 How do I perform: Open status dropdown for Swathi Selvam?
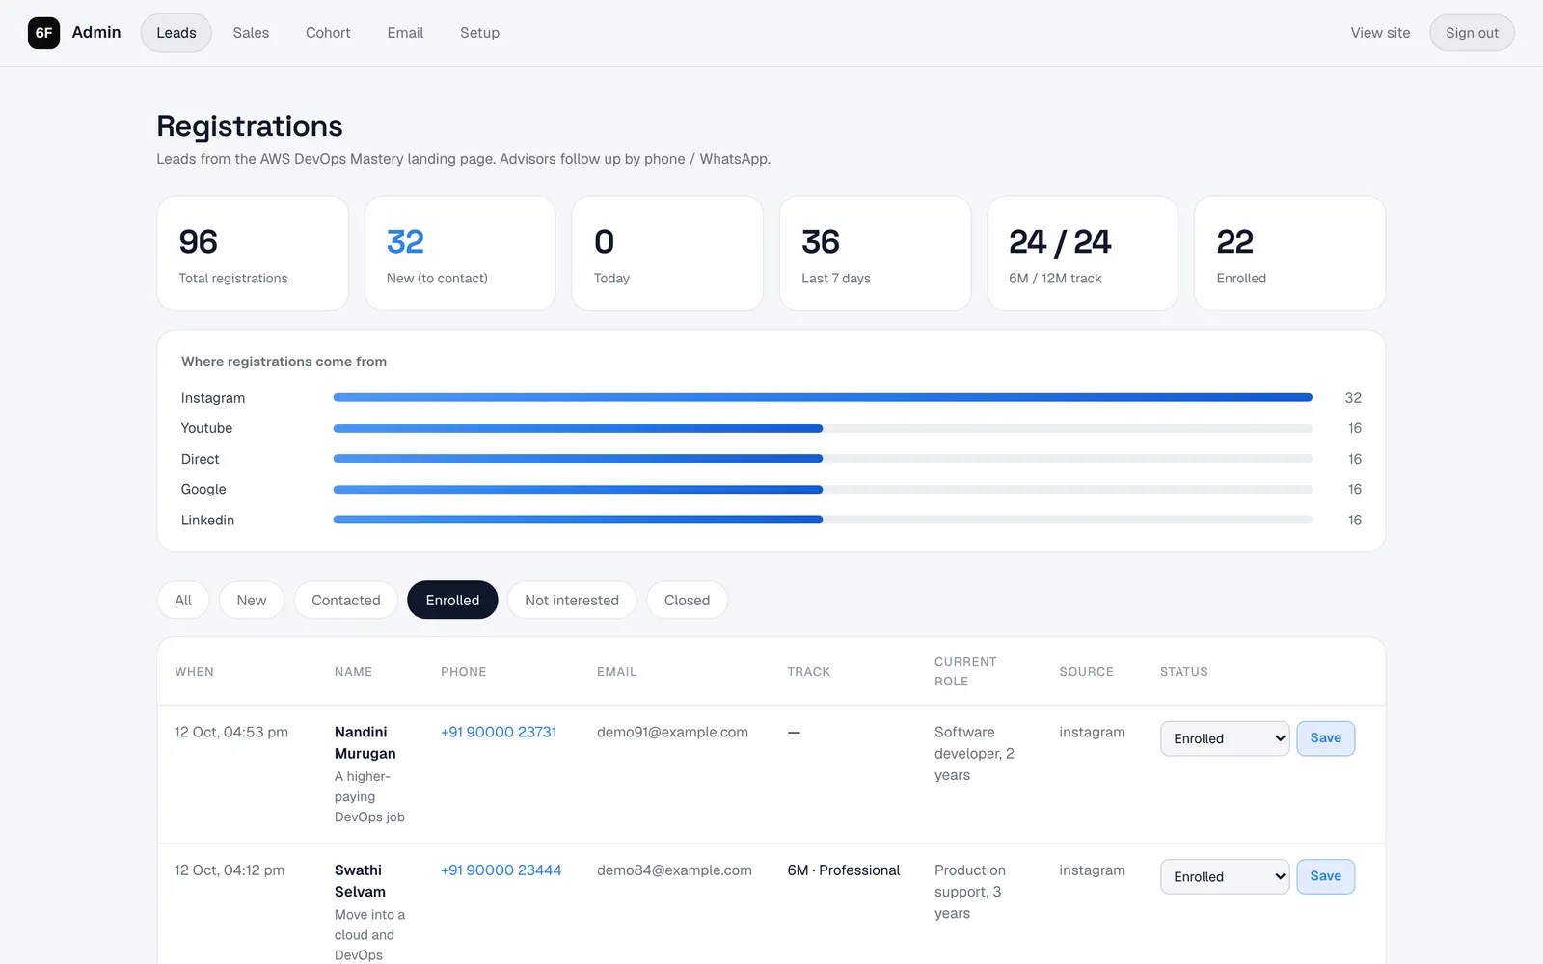(1225, 876)
